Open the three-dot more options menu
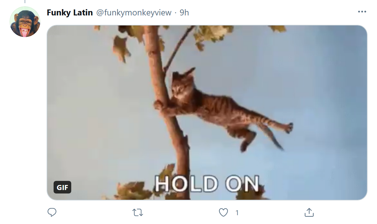377x224 pixels. tap(362, 12)
